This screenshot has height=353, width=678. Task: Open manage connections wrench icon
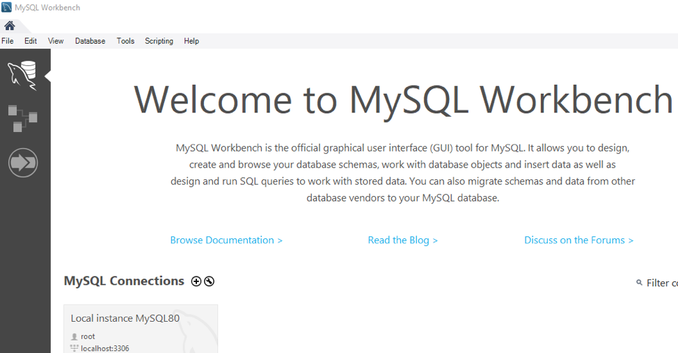(x=209, y=281)
